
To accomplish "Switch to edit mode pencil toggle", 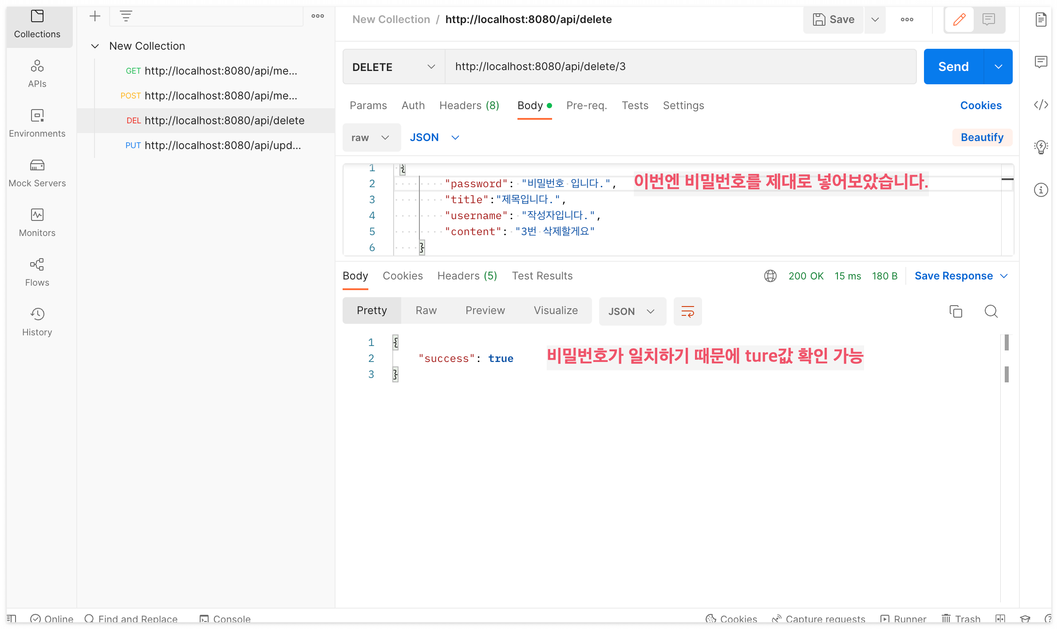I will coord(959,20).
